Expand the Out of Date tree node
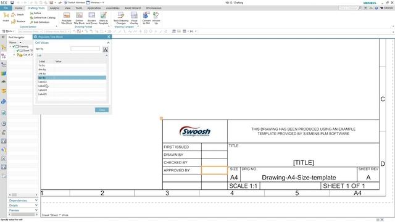This screenshot has height=222, width=395. pos(14,55)
